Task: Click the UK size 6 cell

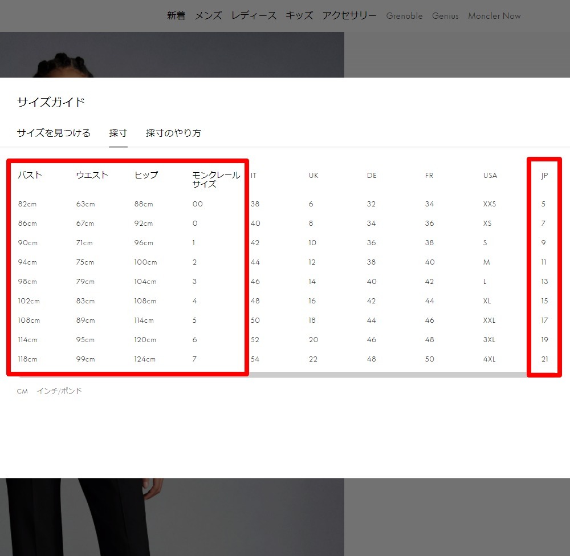Action: click(x=311, y=204)
